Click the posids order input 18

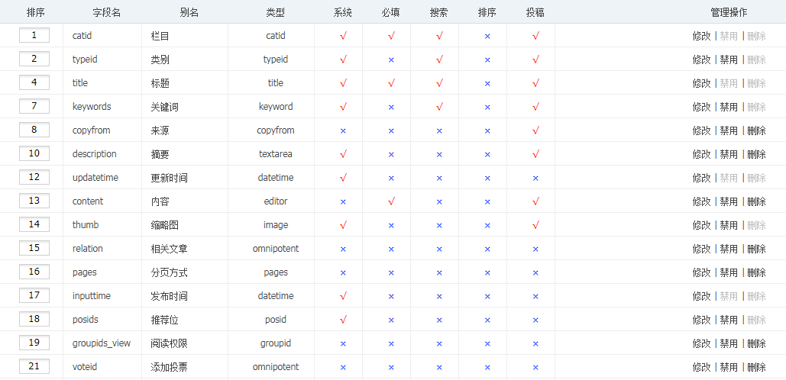[x=34, y=319]
